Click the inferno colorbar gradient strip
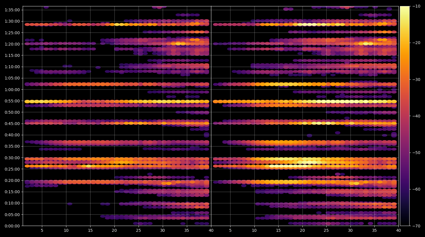This screenshot has width=425, height=237. tap(405, 116)
